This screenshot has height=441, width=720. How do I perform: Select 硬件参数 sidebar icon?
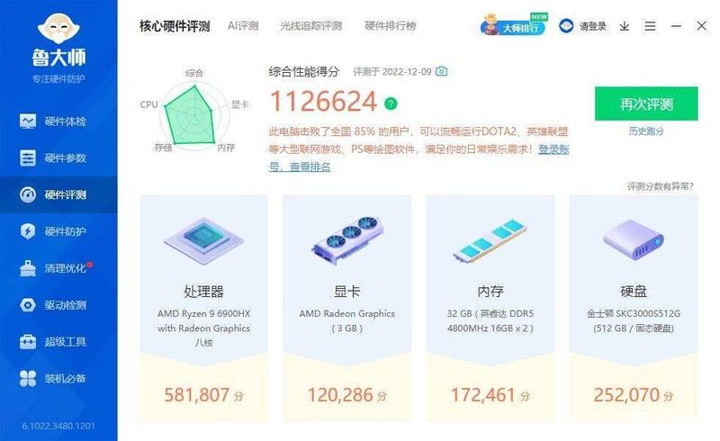[x=28, y=158]
